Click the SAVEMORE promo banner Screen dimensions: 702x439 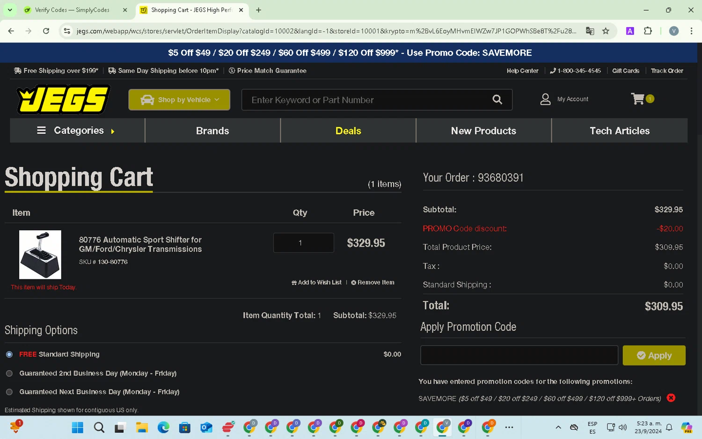point(350,53)
